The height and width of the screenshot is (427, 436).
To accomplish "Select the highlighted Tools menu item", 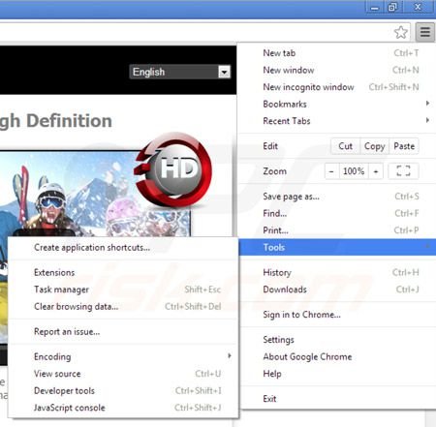I will click(x=337, y=248).
